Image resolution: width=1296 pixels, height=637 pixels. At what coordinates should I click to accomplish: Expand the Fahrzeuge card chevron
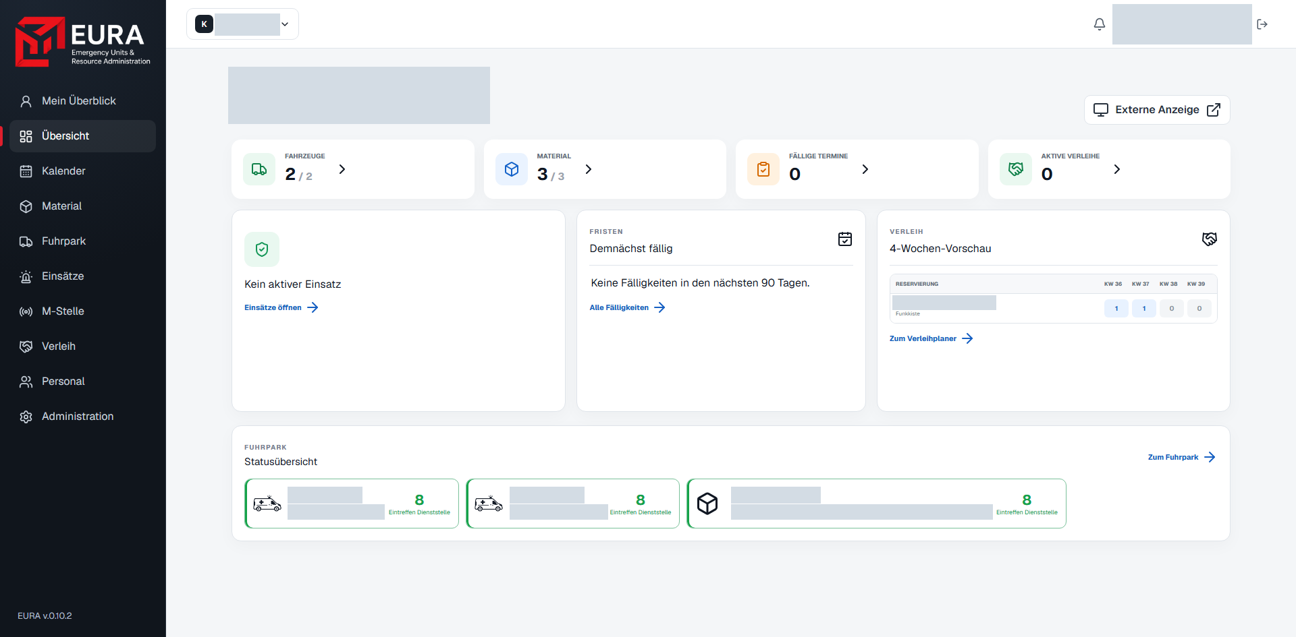[x=342, y=169]
